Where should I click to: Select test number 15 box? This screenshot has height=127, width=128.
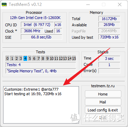(74, 58)
